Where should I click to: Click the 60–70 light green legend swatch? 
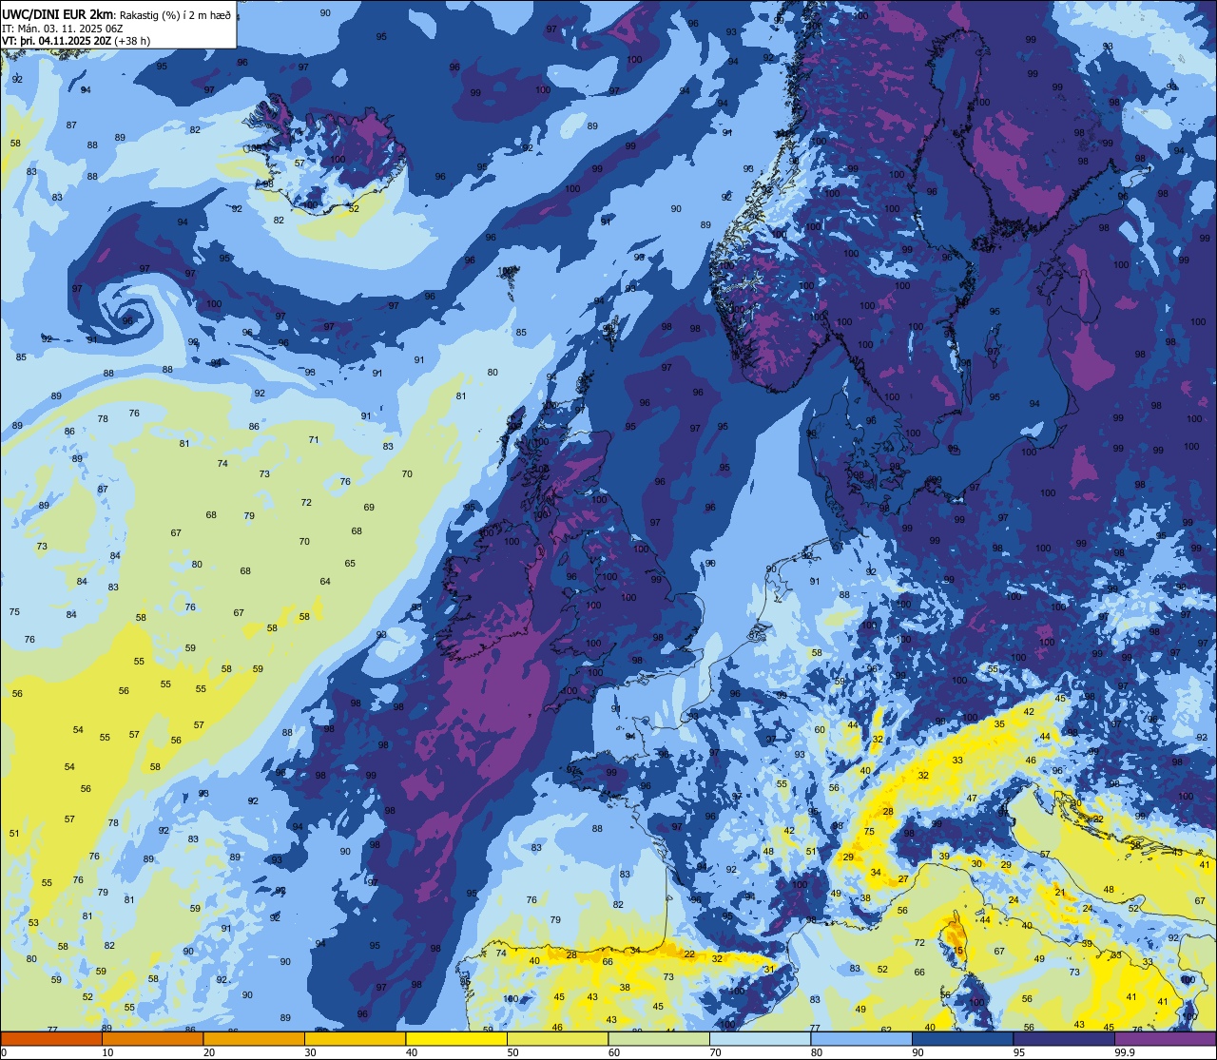click(x=659, y=1038)
